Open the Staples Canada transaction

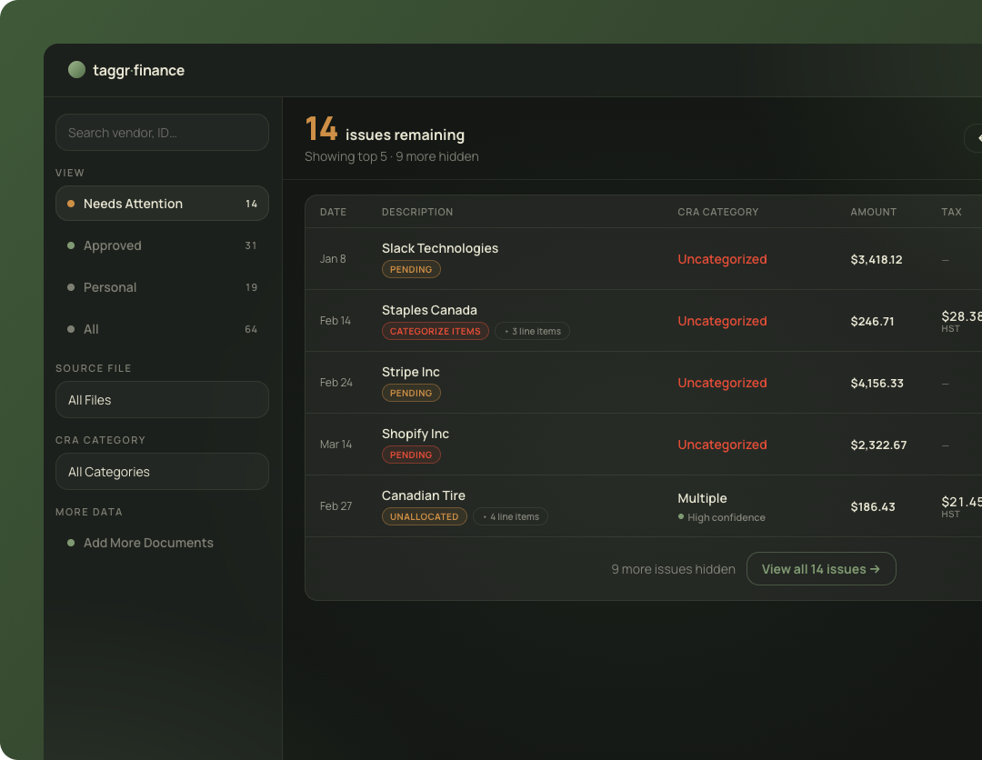point(429,311)
